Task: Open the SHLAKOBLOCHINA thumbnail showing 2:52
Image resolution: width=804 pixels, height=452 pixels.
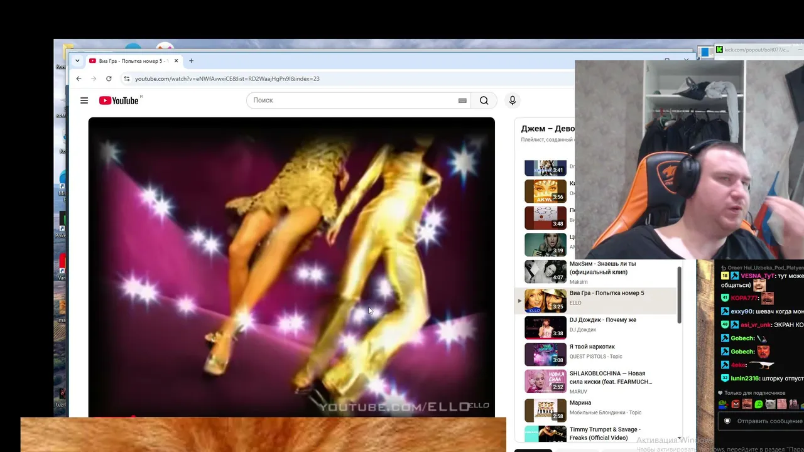Action: [x=545, y=381]
